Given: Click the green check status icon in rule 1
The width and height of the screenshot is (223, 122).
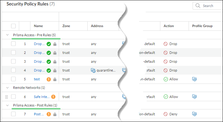Looking at the screenshot, I should [49, 44].
